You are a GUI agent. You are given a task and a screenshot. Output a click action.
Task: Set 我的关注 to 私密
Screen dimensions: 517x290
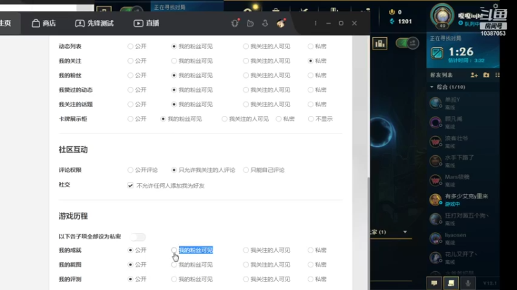pyautogui.click(x=310, y=61)
